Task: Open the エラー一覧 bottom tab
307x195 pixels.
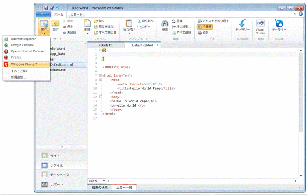Action: 124,188
